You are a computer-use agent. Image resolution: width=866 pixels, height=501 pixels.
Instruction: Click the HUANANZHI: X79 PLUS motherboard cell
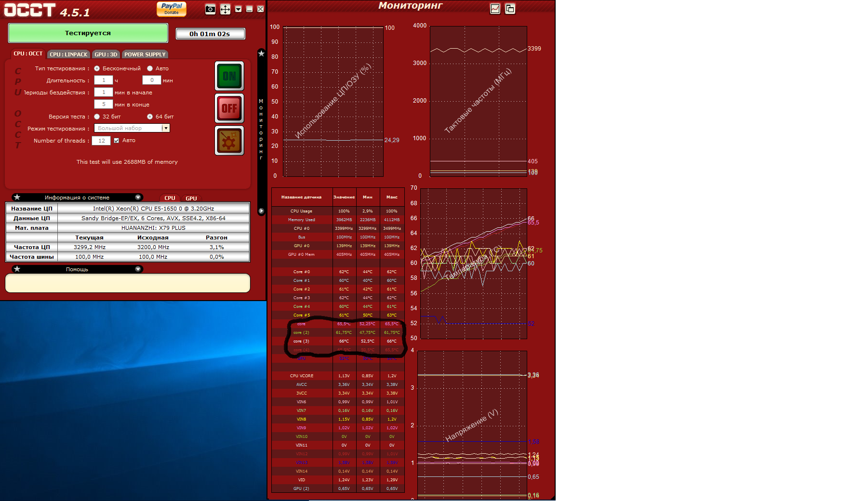[x=153, y=228]
